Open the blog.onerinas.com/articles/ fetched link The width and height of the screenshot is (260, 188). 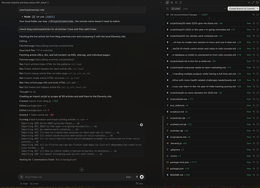pos(54,46)
